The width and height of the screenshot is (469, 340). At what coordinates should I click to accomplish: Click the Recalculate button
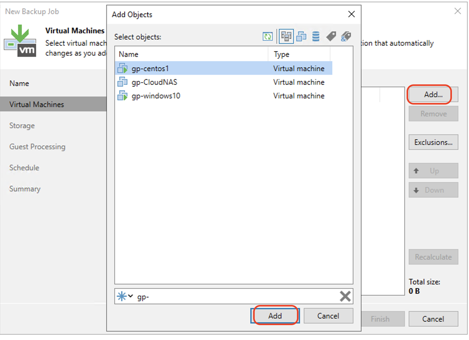point(433,257)
